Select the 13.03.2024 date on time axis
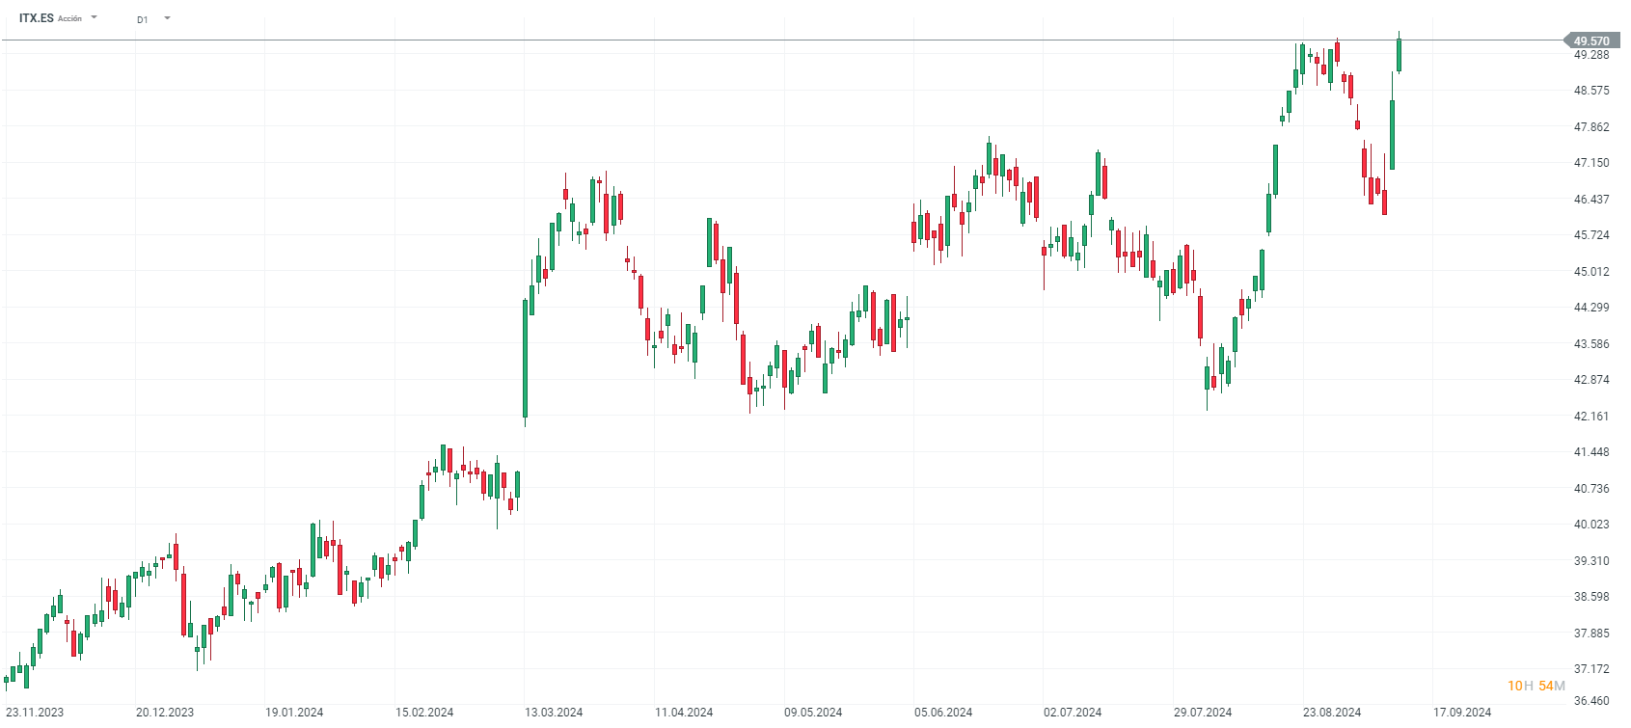Screen dimensions: 1631x728 [x=554, y=713]
